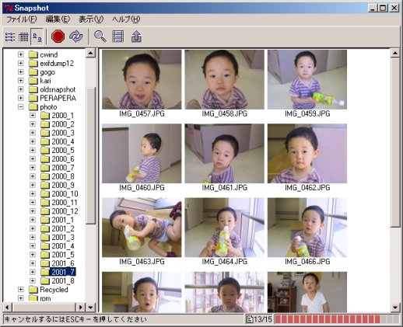Click thumbnail pane scroll down arrow
The height and width of the screenshot is (327, 403).
point(395,308)
